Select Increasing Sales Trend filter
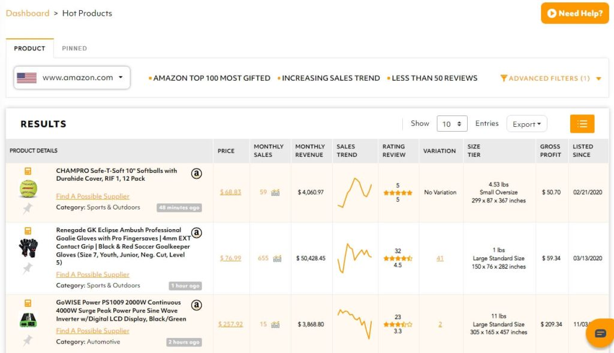 pos(329,78)
